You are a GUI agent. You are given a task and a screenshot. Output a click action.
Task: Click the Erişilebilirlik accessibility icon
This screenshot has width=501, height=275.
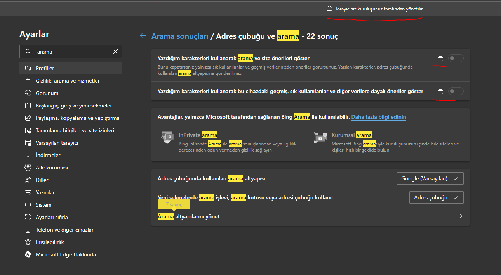(x=28, y=242)
